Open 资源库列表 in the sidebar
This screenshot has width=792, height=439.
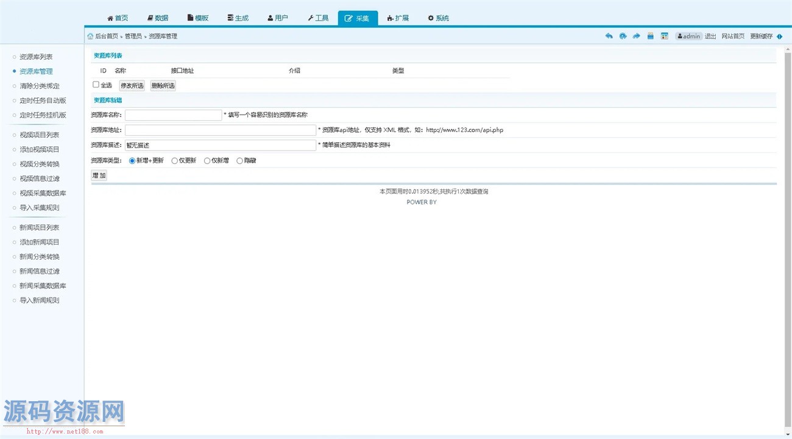36,57
